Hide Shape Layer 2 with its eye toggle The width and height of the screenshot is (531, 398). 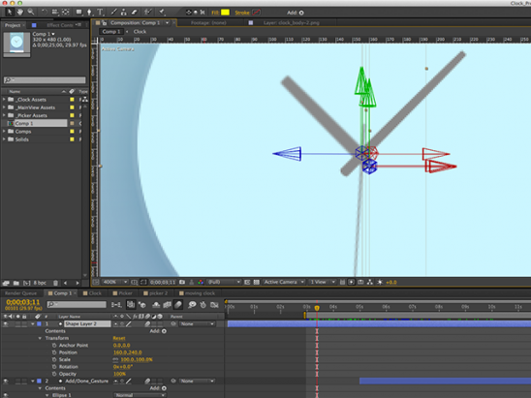tap(6, 323)
